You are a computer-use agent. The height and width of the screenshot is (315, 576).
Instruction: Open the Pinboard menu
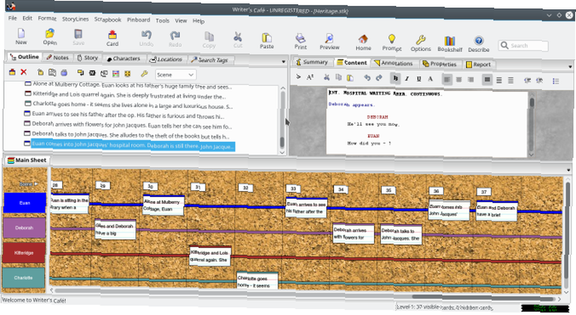[138, 20]
